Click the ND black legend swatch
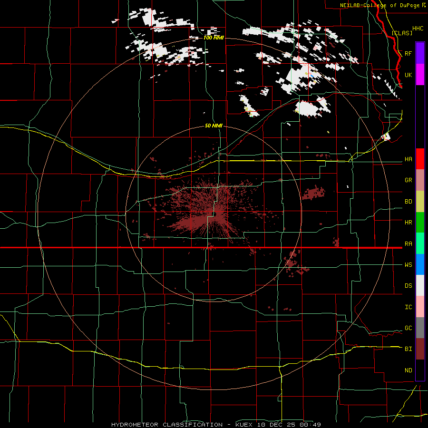 coord(420,370)
